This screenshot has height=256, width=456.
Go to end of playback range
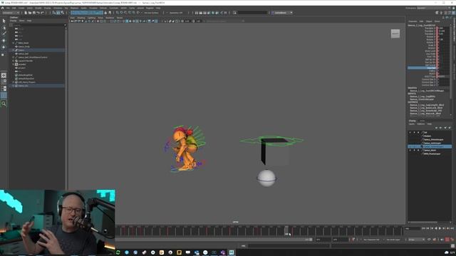click(452, 228)
